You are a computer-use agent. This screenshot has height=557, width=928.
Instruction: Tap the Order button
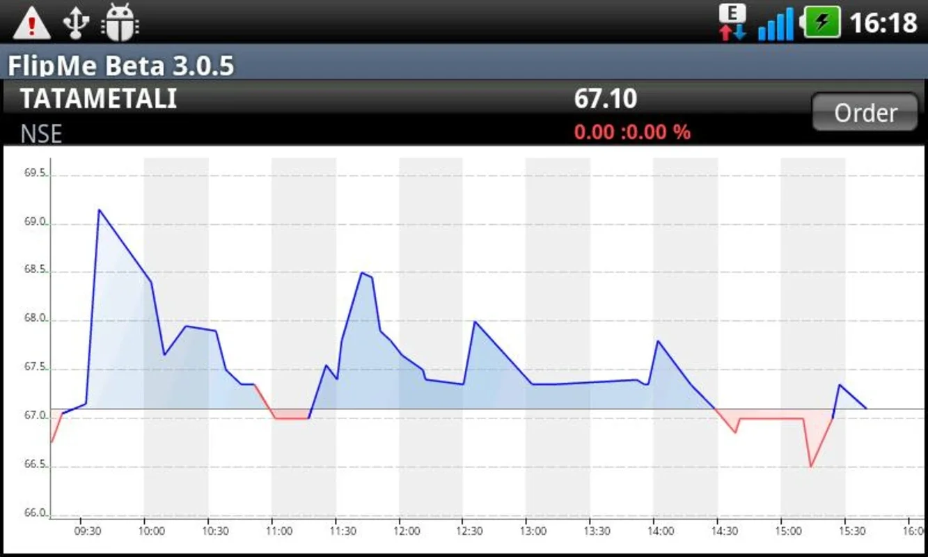(x=865, y=113)
